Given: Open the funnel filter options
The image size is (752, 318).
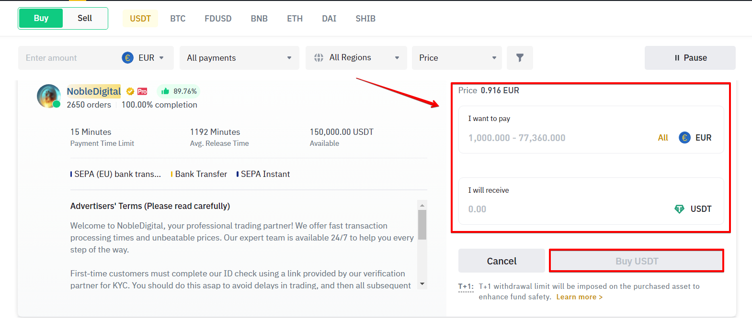Looking at the screenshot, I should (520, 58).
